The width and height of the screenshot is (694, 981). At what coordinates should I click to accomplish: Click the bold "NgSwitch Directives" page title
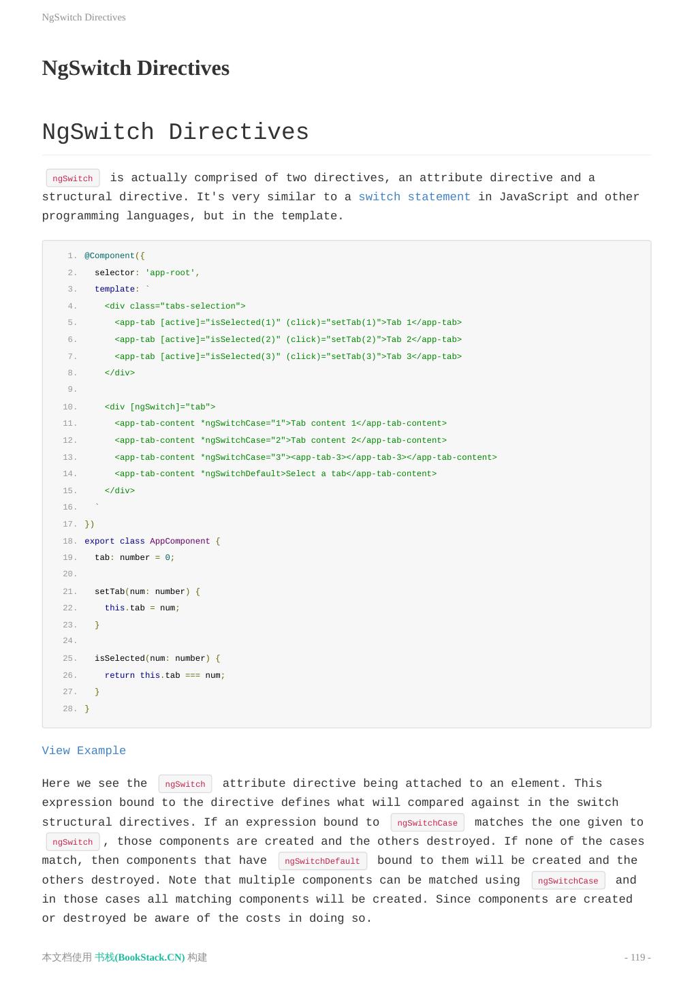136,68
